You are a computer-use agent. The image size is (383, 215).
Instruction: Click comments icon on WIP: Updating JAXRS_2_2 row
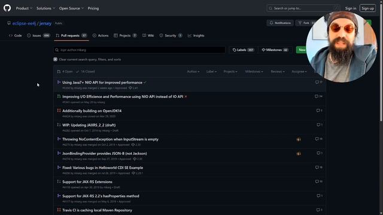click(320, 125)
